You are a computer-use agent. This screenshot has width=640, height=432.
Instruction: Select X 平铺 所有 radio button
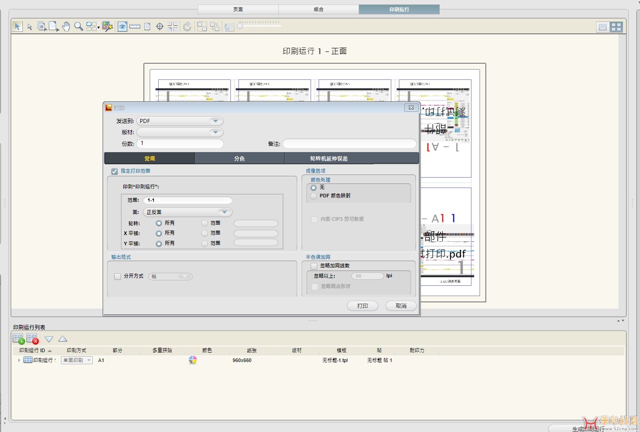(159, 233)
